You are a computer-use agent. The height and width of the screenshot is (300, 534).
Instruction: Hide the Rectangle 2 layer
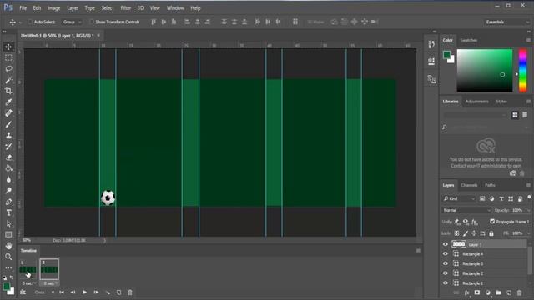[x=445, y=273]
